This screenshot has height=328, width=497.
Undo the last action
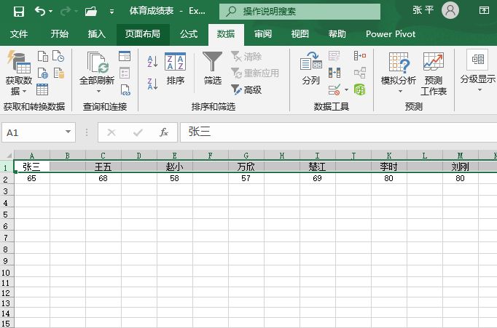40,12
